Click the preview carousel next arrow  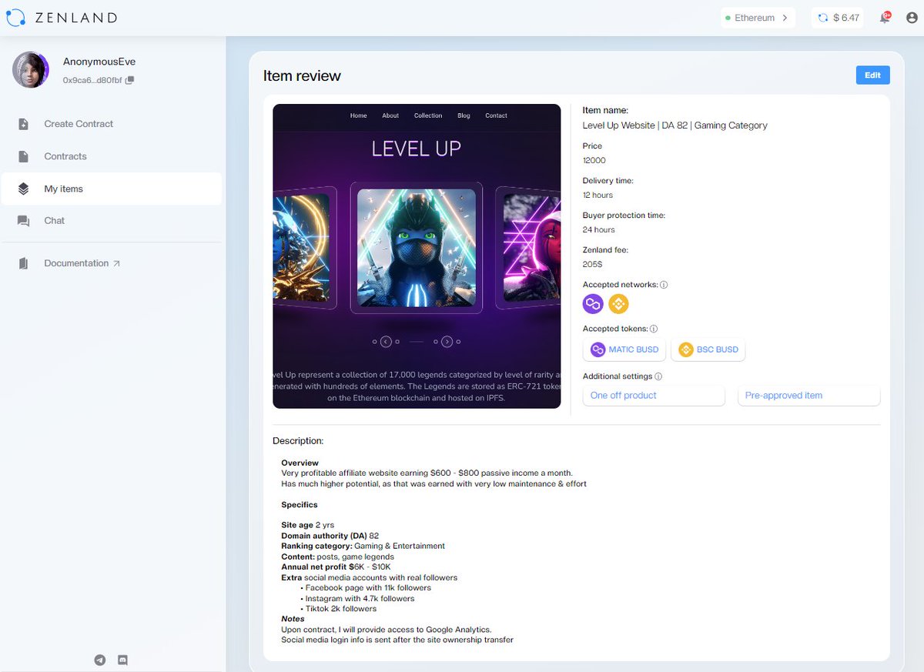(x=447, y=342)
